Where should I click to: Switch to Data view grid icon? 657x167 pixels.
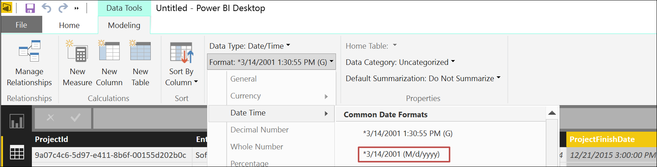tap(17, 153)
